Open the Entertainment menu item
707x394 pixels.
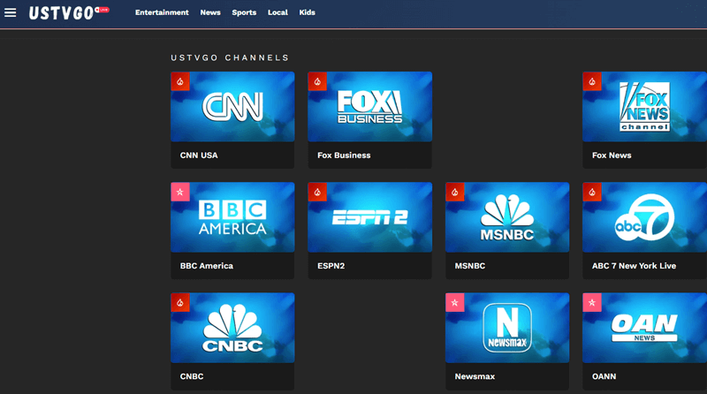(x=162, y=12)
